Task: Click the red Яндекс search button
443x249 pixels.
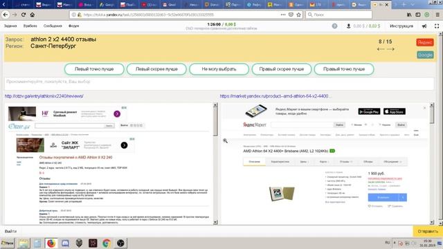Action: tap(425, 42)
